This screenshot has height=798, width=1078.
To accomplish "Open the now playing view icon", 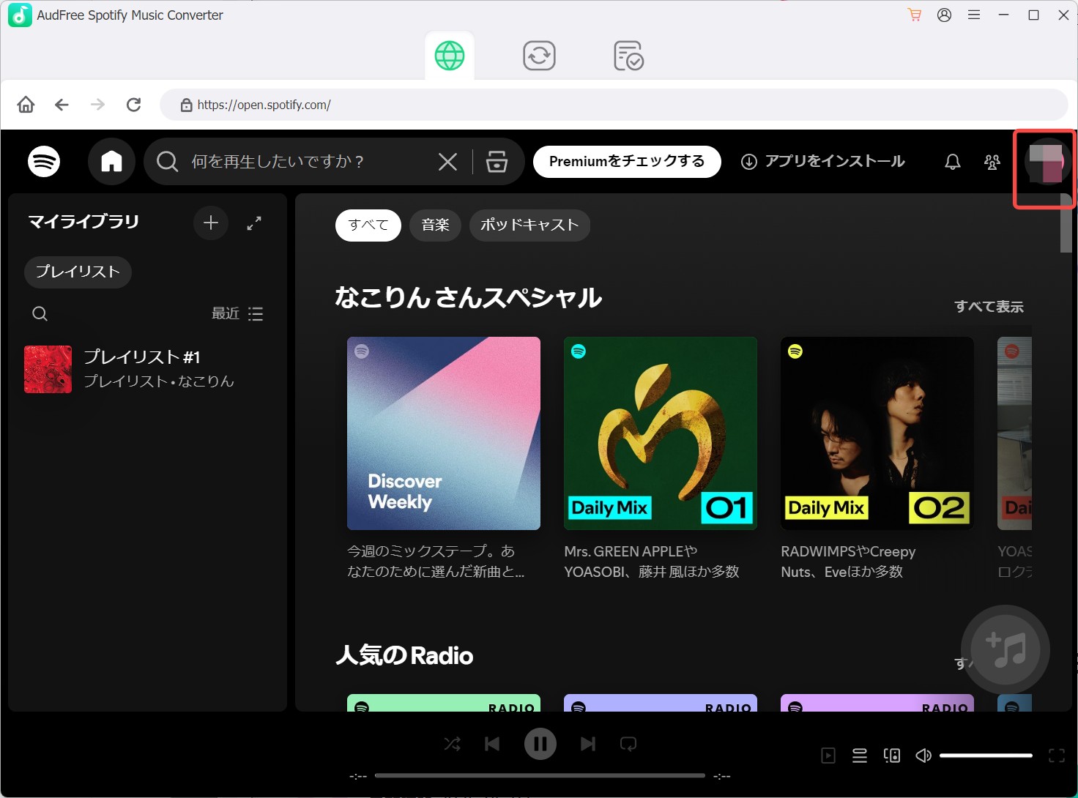I will click(828, 756).
